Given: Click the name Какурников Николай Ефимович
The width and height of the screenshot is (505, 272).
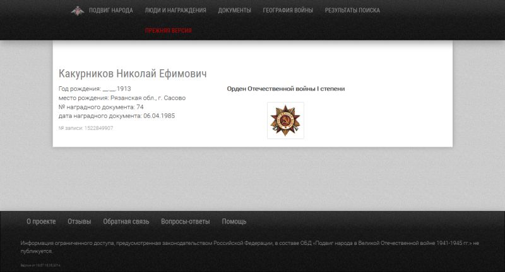Looking at the screenshot, I should (133, 74).
